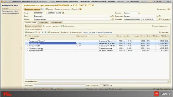
Task: Select the Без монтажа и доставки variant
Action: [x=51, y=26]
